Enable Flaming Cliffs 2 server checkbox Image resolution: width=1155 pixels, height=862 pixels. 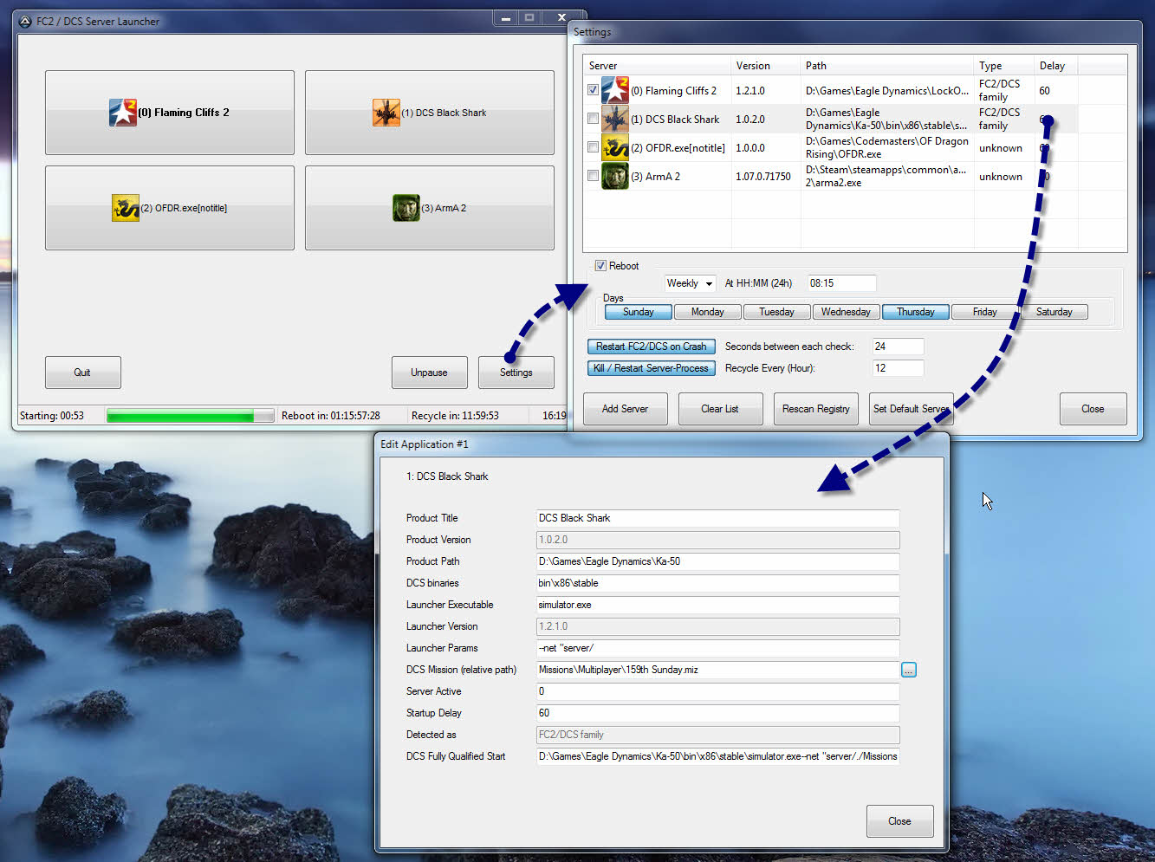(593, 90)
